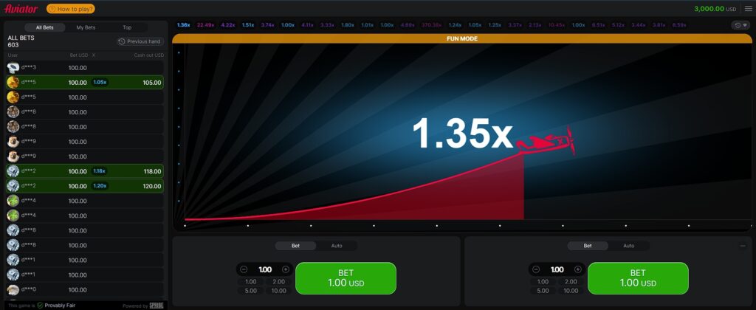Image resolution: width=756 pixels, height=310 pixels.
Task: Remove the right bet panel
Action: (743, 246)
